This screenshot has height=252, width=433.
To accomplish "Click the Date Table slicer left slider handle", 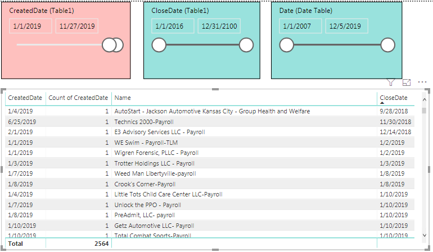I will [x=286, y=45].
